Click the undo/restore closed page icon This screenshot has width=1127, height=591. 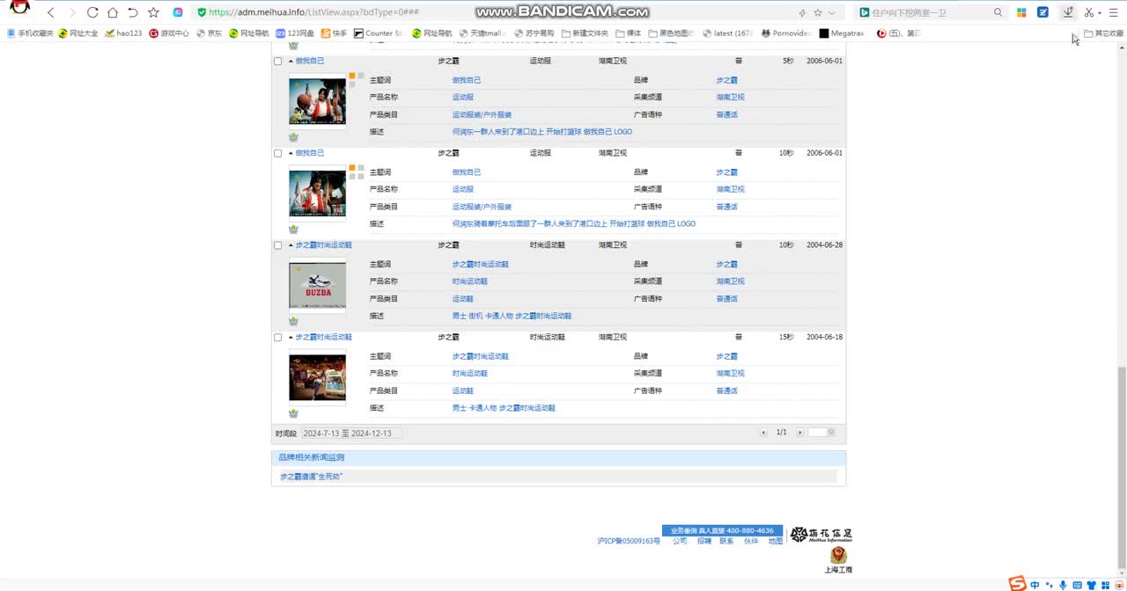pyautogui.click(x=133, y=12)
